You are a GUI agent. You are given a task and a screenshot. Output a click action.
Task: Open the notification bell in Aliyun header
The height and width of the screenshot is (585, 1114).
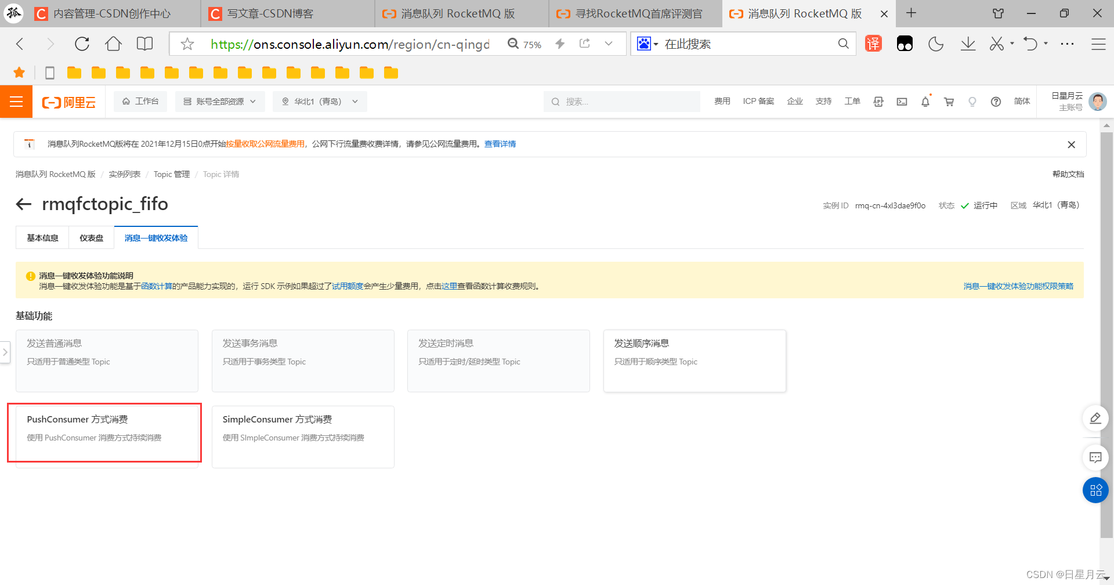[x=925, y=102]
